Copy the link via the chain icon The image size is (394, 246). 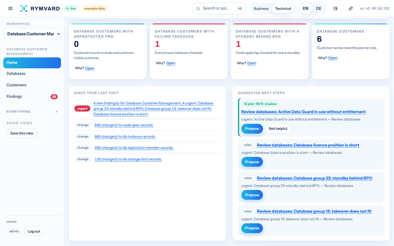point(351,8)
